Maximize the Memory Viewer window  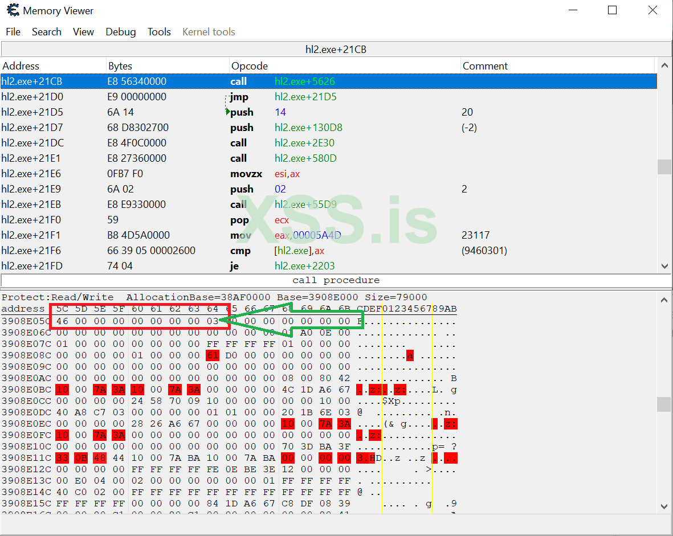click(x=612, y=10)
